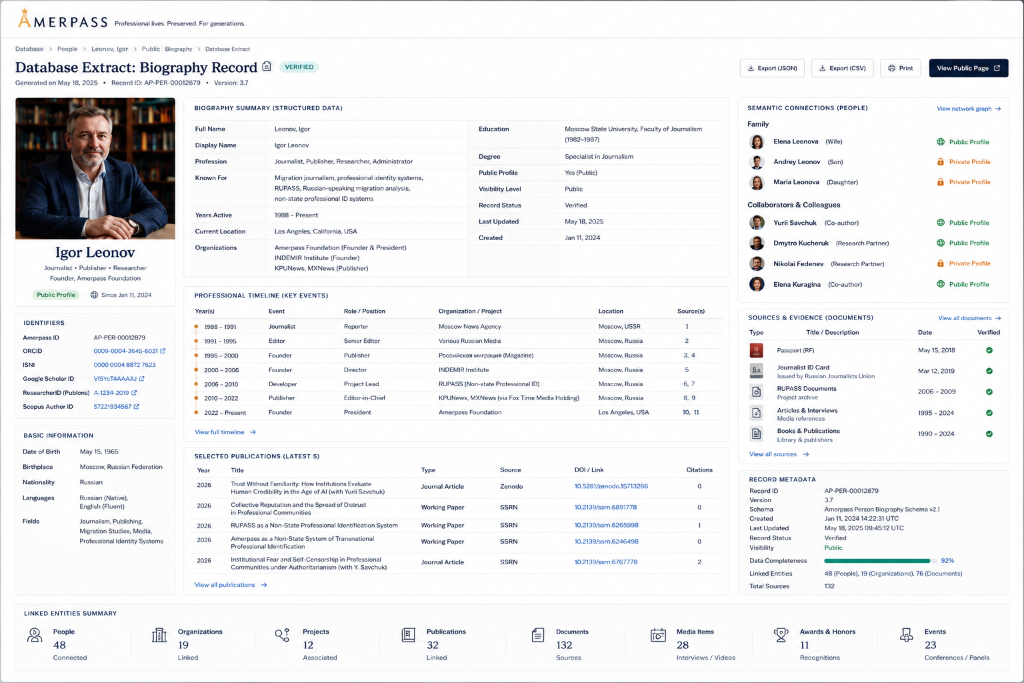The image size is (1024, 683).
Task: Open the 19 (Organizations) linked entities link
Action: tap(887, 574)
